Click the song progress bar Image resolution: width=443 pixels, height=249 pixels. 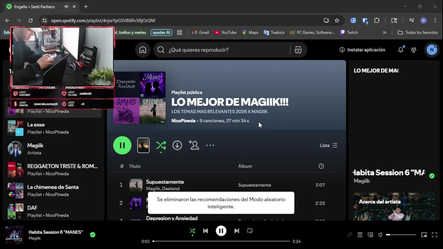point(221,241)
